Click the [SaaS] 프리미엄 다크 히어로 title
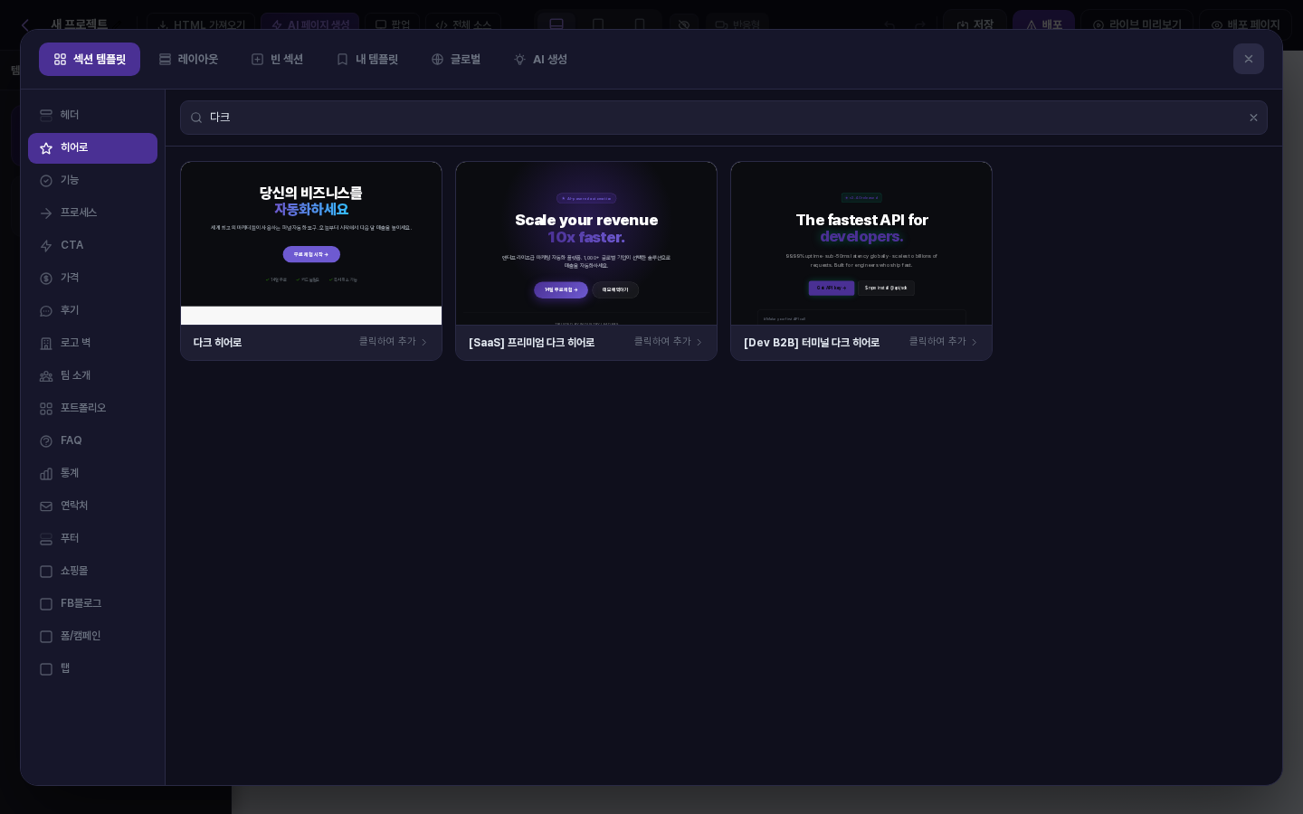Screen dimensions: 1303x814 pyautogui.click(x=531, y=343)
